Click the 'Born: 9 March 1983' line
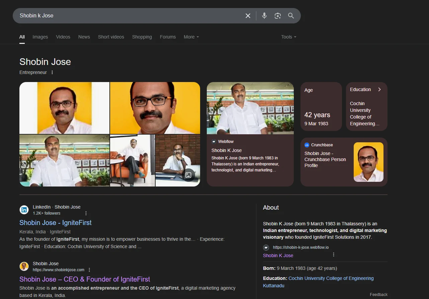The width and height of the screenshot is (429, 299). click(300, 268)
